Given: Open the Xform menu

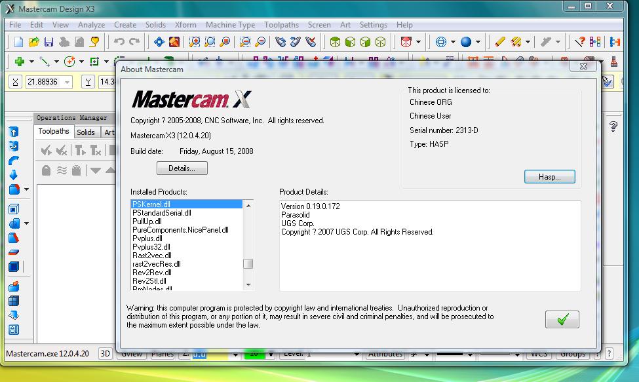Looking at the screenshot, I should click(185, 25).
